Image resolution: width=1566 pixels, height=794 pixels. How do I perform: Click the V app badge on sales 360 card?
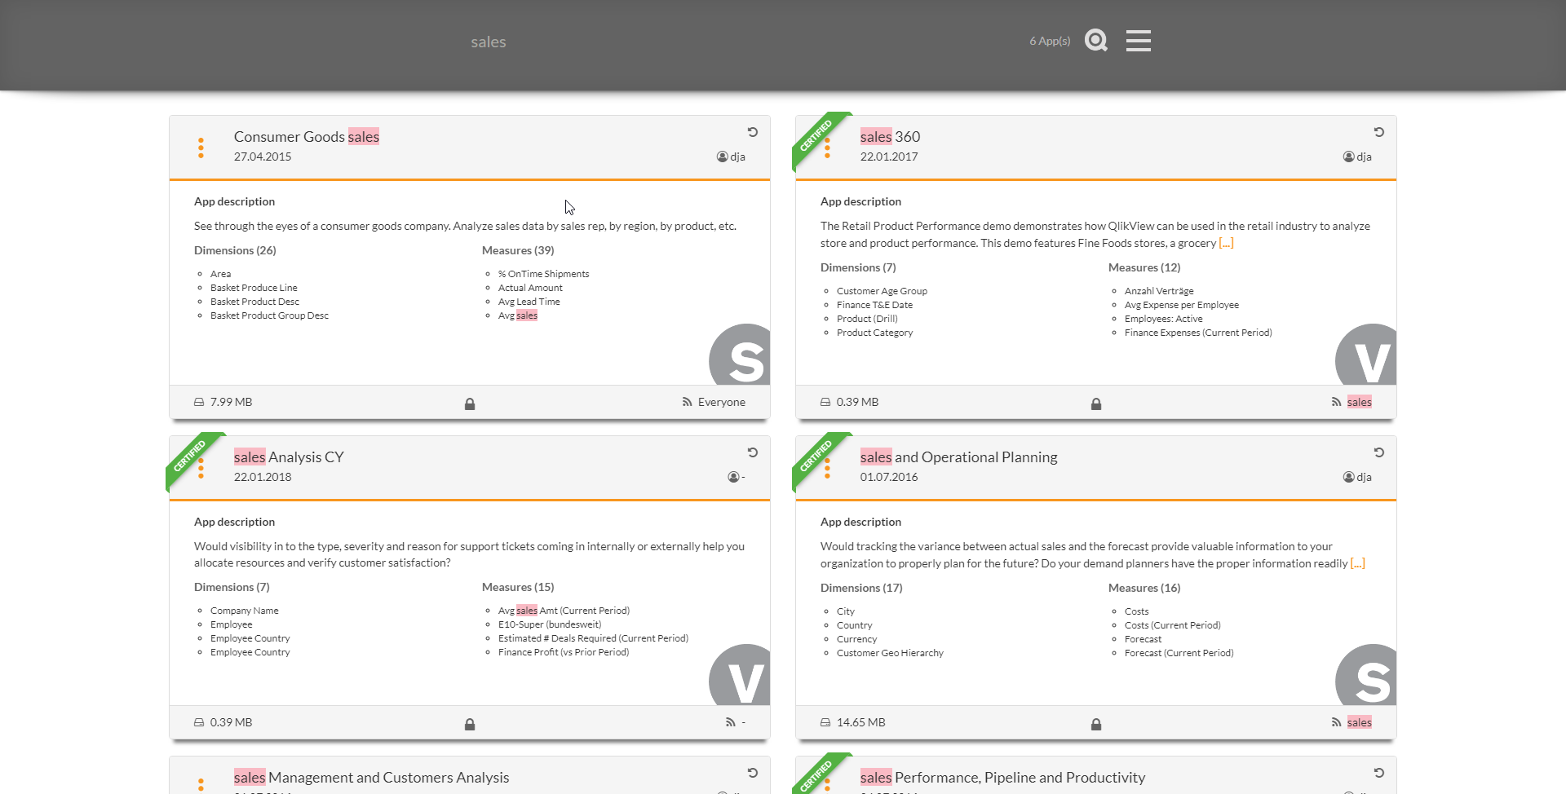(x=1367, y=355)
